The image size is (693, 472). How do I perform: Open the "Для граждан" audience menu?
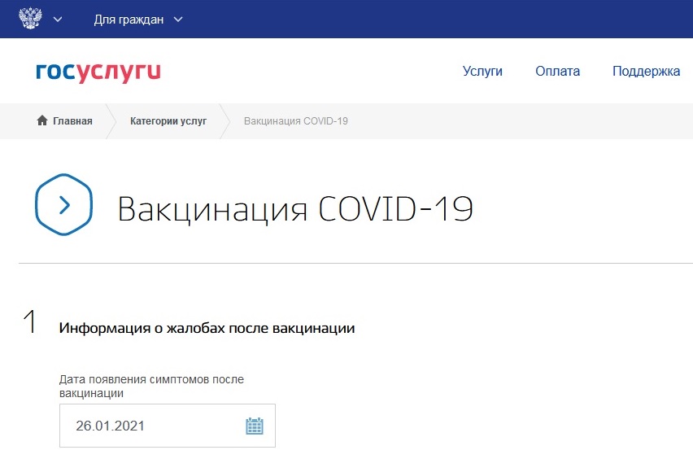[x=129, y=20]
